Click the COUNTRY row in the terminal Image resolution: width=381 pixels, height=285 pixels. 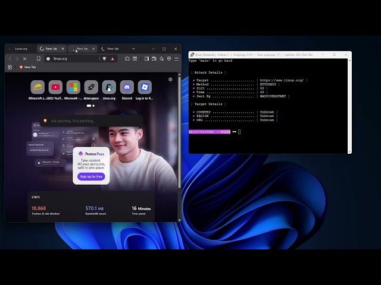(x=235, y=112)
